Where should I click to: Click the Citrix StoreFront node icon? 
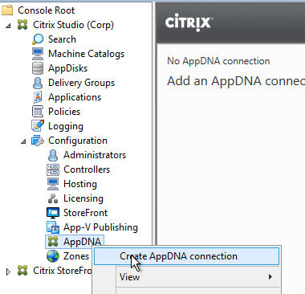pyautogui.click(x=22, y=271)
